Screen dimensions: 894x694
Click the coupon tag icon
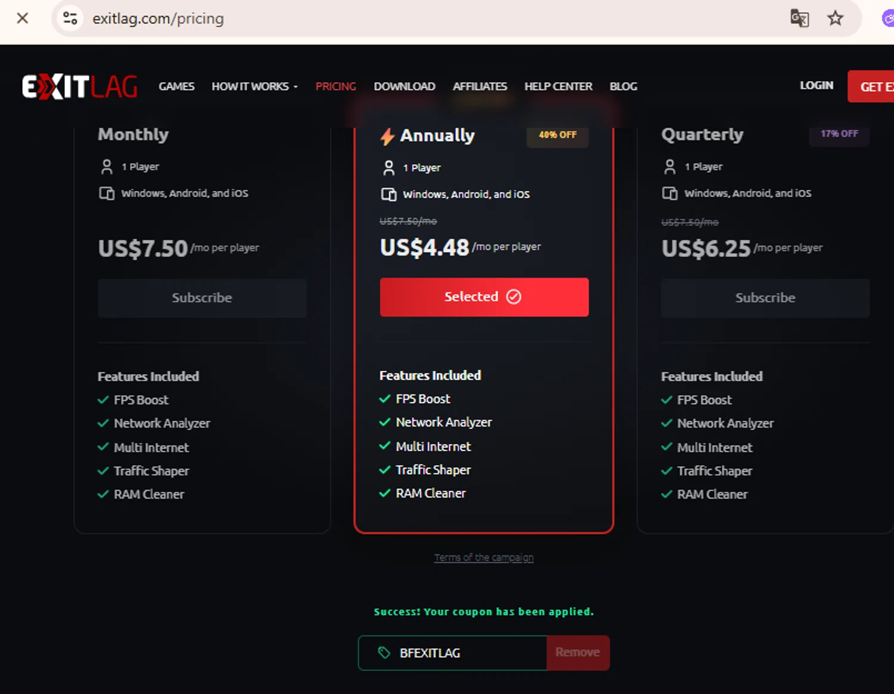point(384,653)
